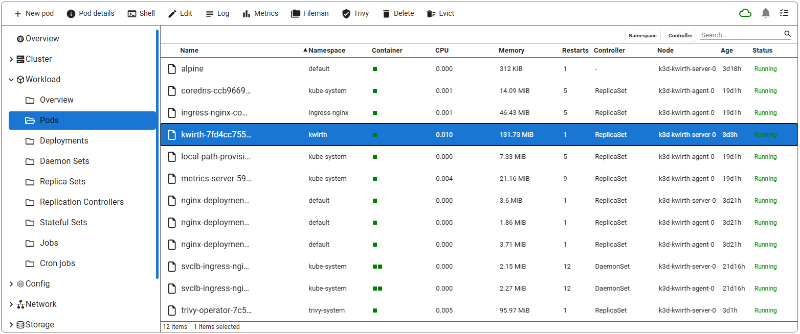Click the metrics-server pod file icon
800x334 pixels.
pyautogui.click(x=172, y=179)
